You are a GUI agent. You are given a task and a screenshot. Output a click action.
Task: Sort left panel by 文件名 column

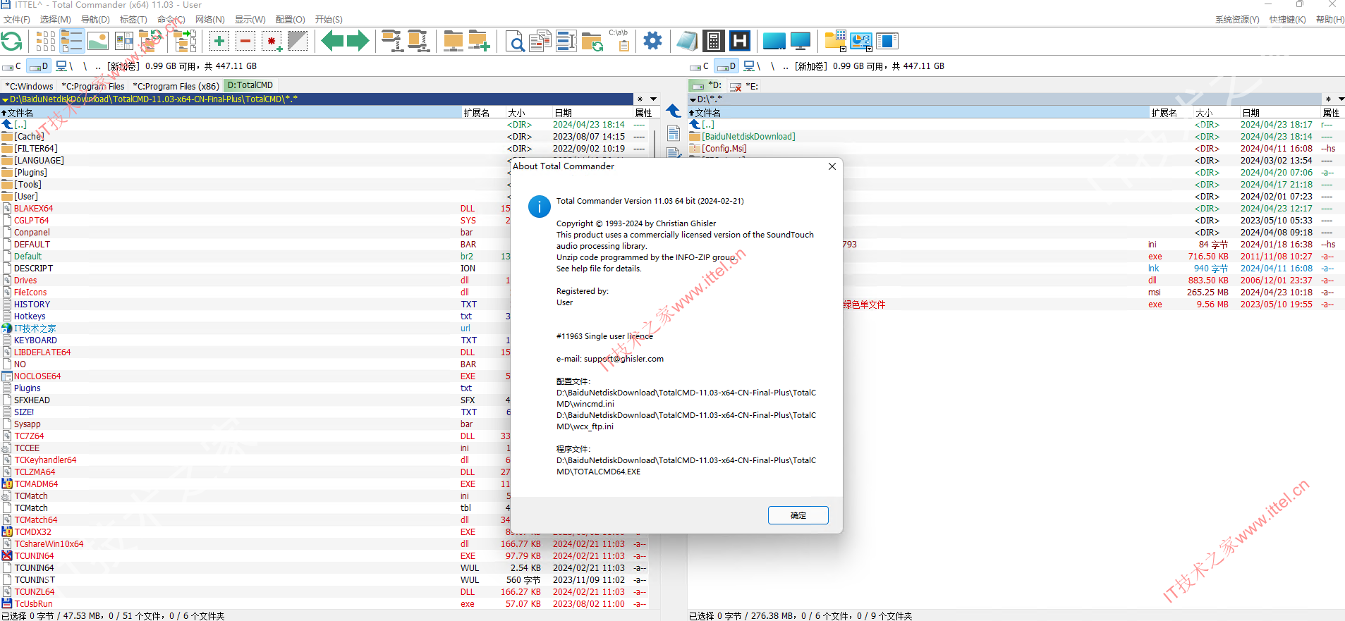tap(231, 113)
